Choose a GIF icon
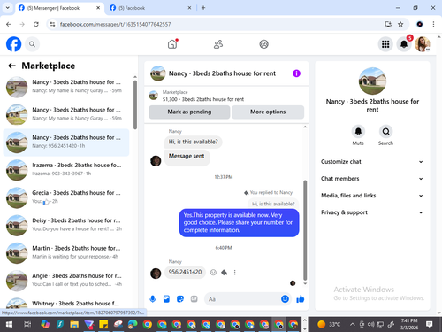Image resolution: width=442 pixels, height=332 pixels. [x=194, y=299]
